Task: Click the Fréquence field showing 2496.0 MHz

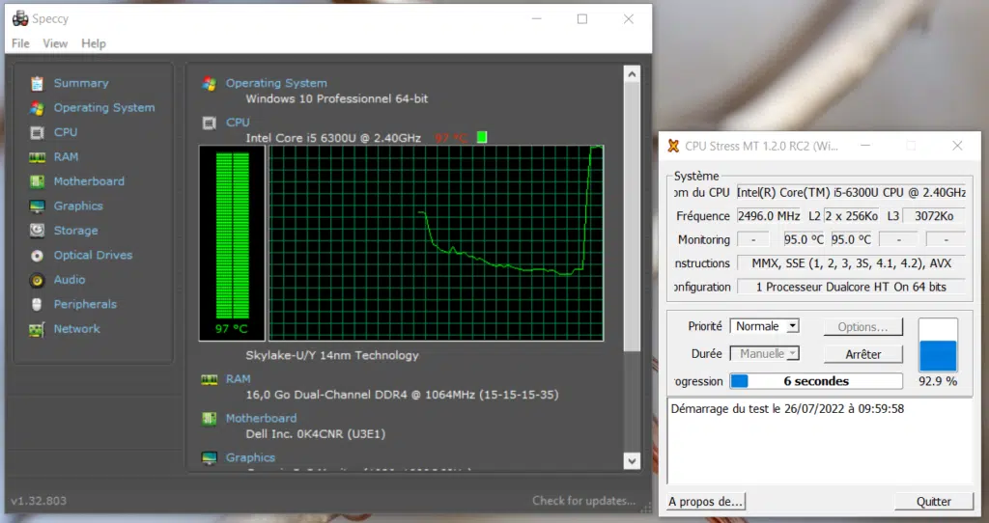Action: (x=768, y=216)
